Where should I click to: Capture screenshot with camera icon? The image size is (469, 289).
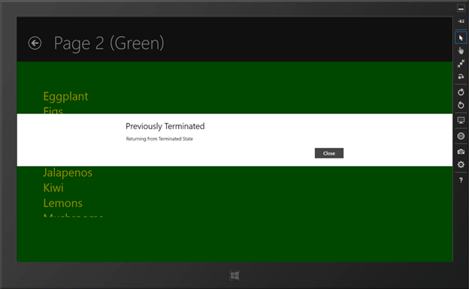coord(461,152)
